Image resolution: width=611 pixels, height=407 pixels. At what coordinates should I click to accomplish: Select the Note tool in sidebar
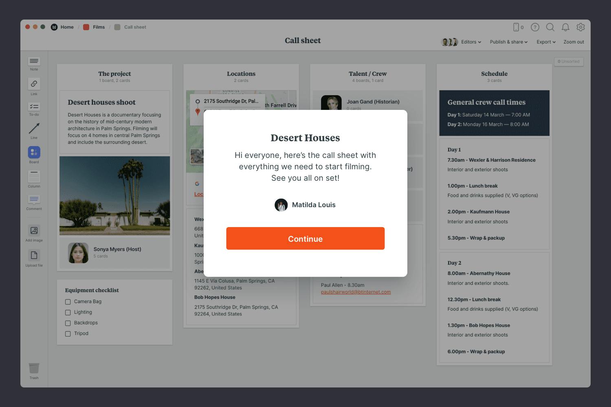[x=34, y=61]
